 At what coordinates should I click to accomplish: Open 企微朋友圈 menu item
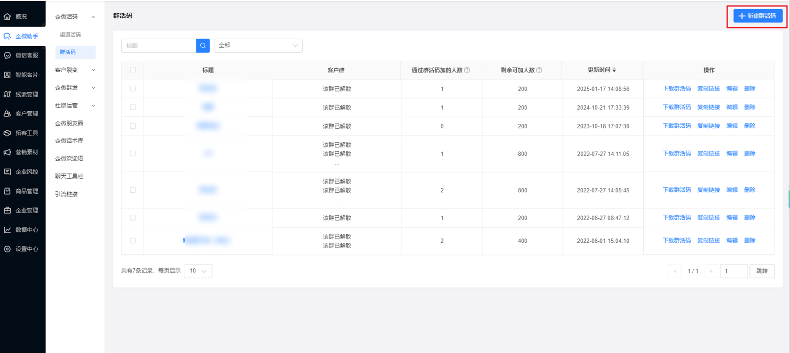[x=69, y=123]
